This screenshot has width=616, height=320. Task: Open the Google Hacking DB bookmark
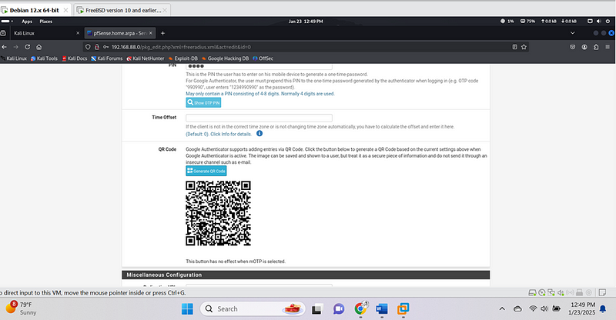pyautogui.click(x=225, y=58)
